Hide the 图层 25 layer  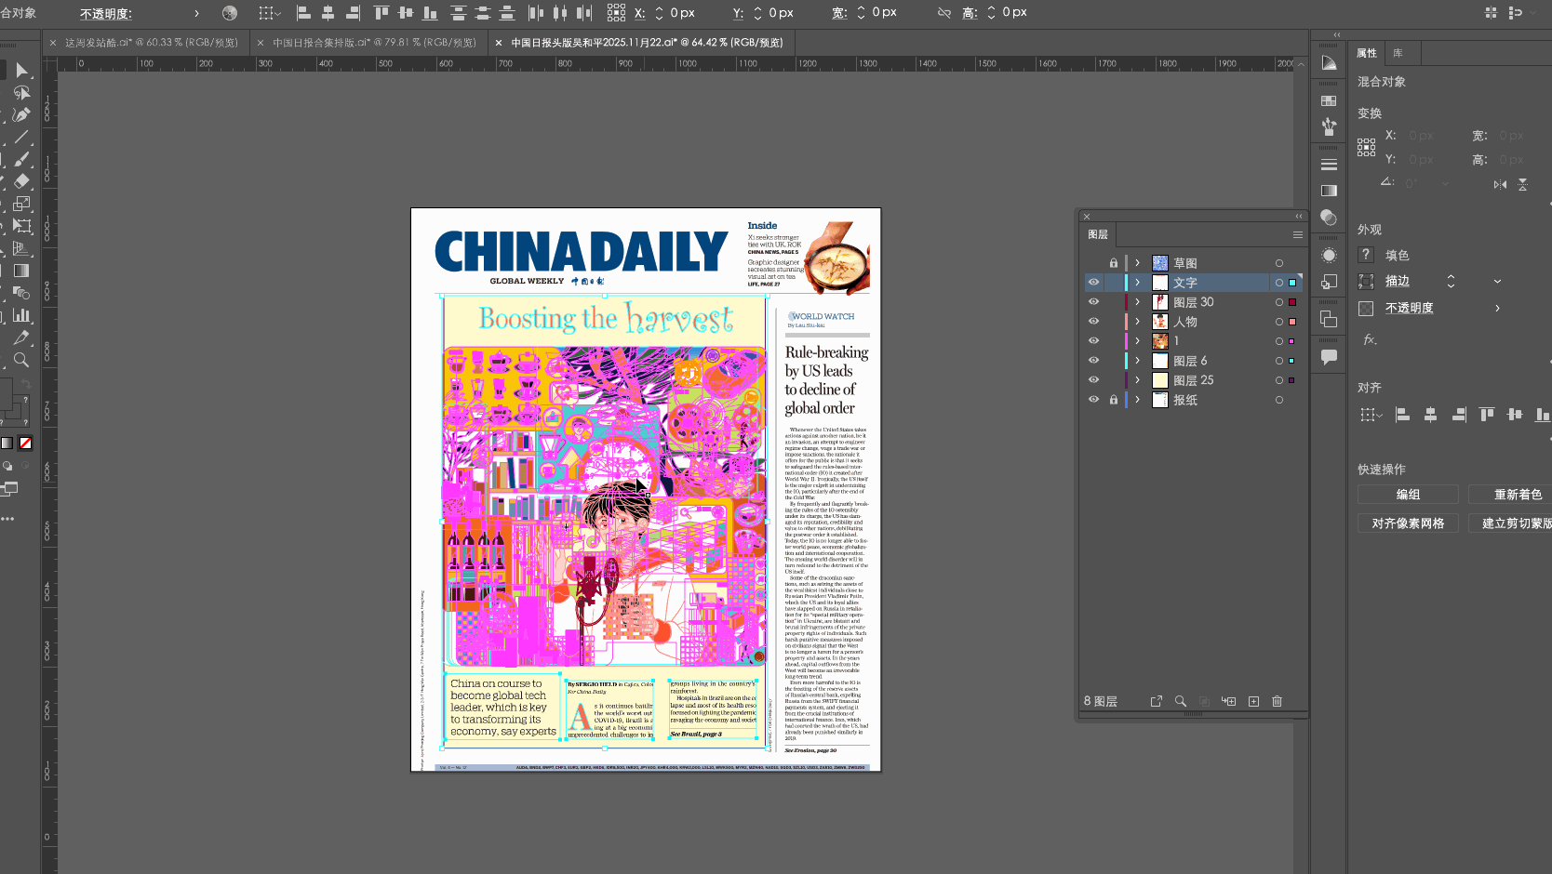point(1093,379)
